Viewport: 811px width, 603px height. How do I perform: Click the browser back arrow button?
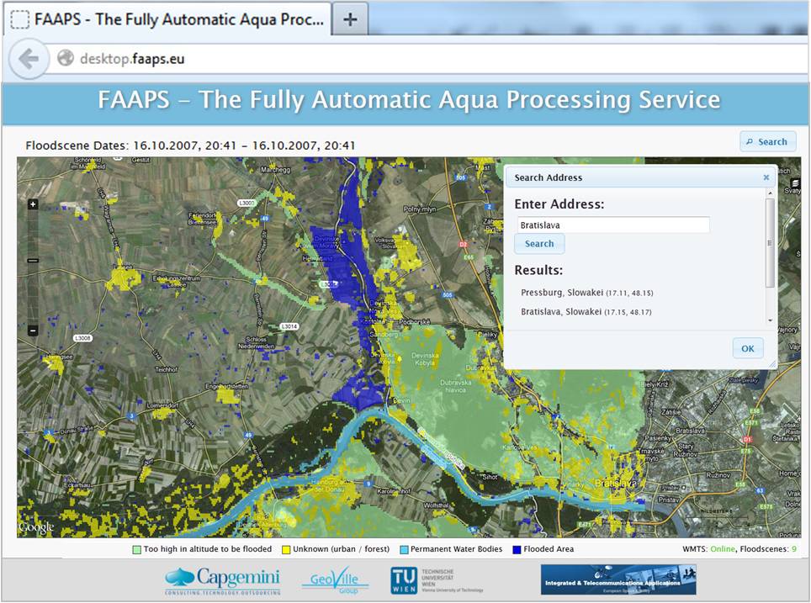(x=29, y=59)
